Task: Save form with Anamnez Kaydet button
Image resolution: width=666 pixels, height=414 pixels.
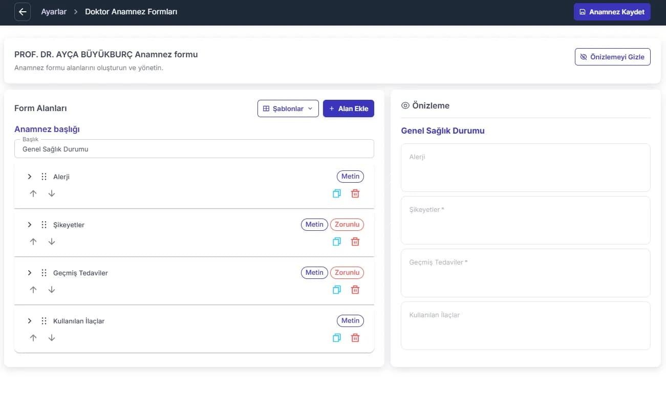Action: pos(612,12)
